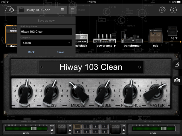
Task: Click the MASTER knob
Action: coord(156,93)
